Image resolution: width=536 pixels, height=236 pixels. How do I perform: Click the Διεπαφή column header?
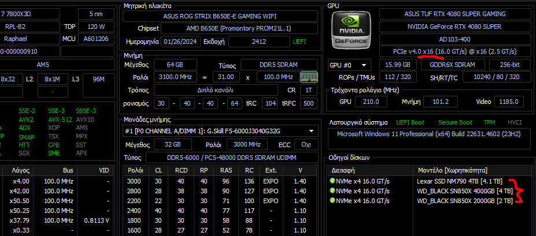point(371,170)
